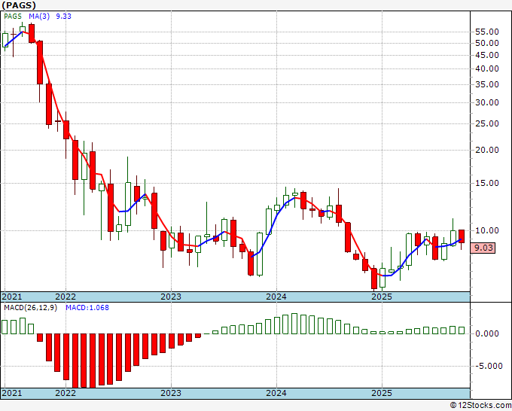The image size is (512, 411).
Task: Click the 40.00 price axis label
Action: pos(487,69)
